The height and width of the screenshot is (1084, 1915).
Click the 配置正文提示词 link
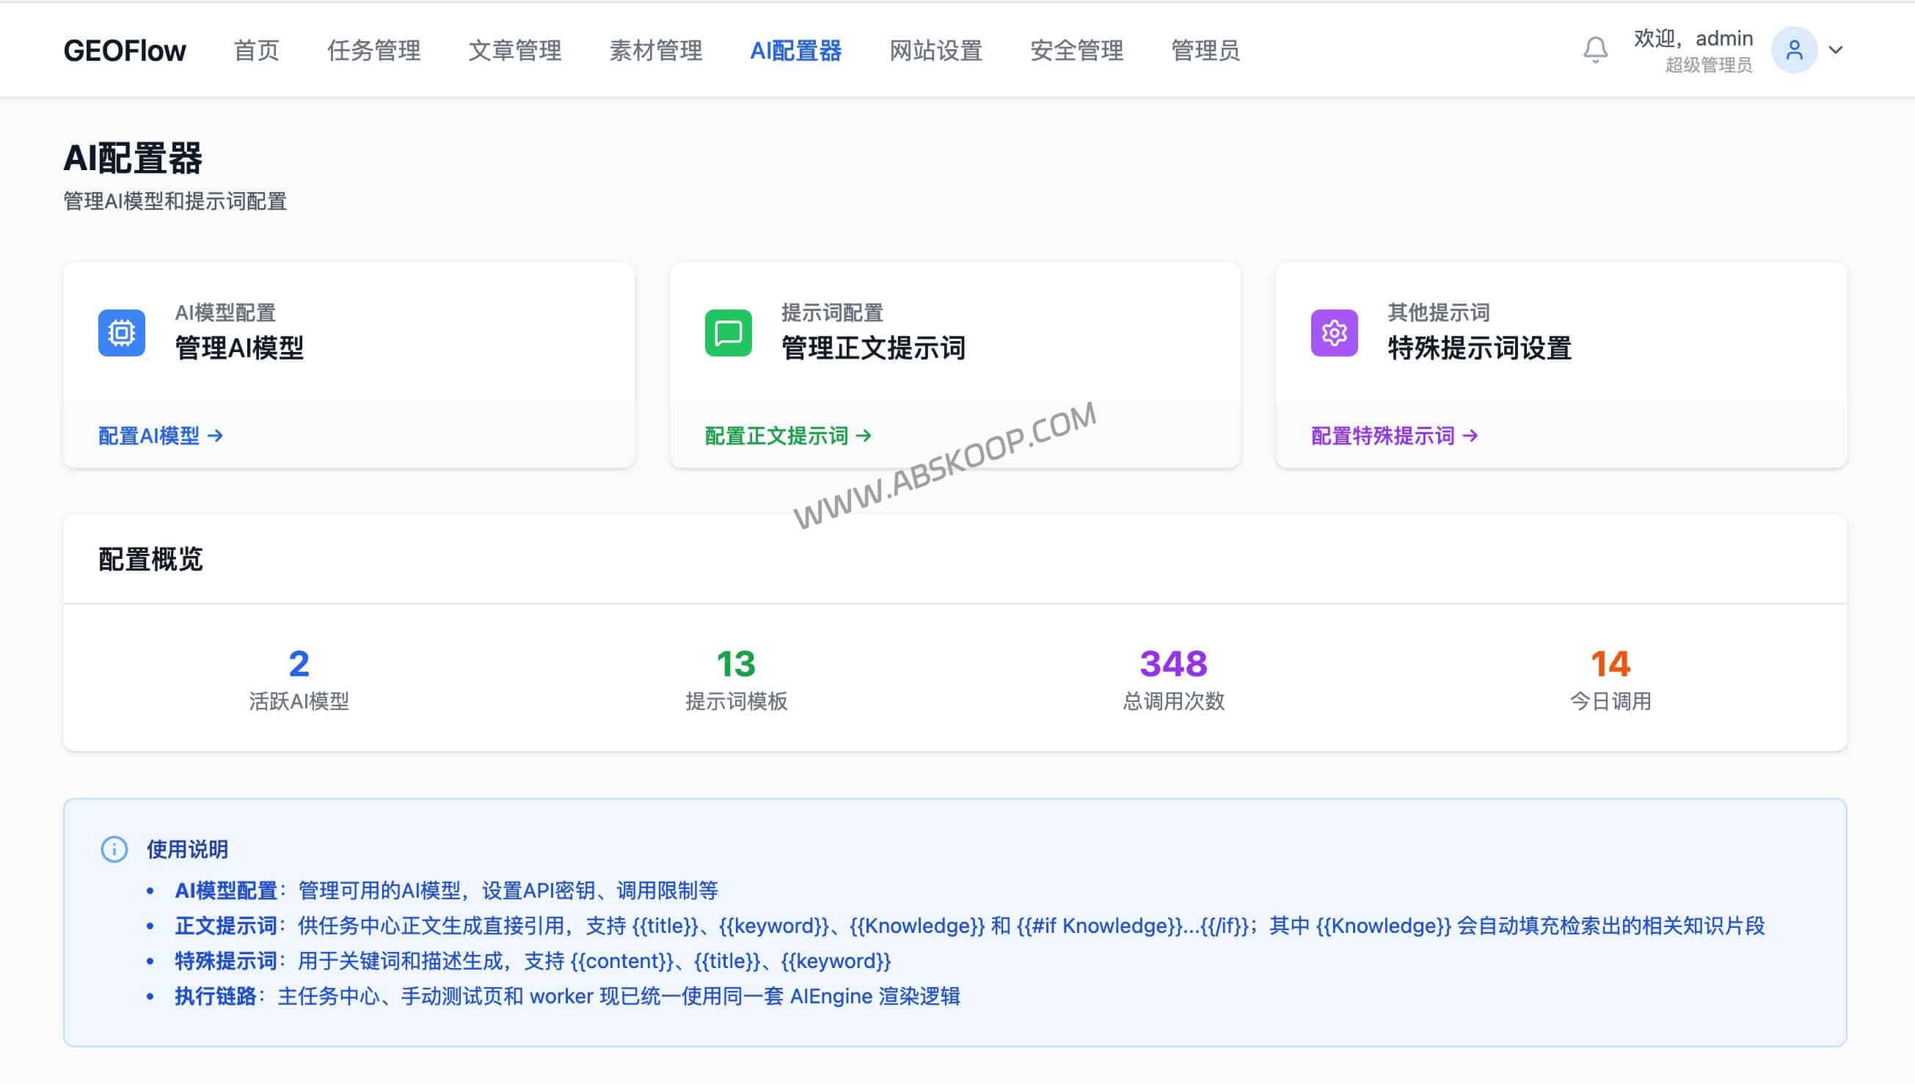pyautogui.click(x=778, y=436)
